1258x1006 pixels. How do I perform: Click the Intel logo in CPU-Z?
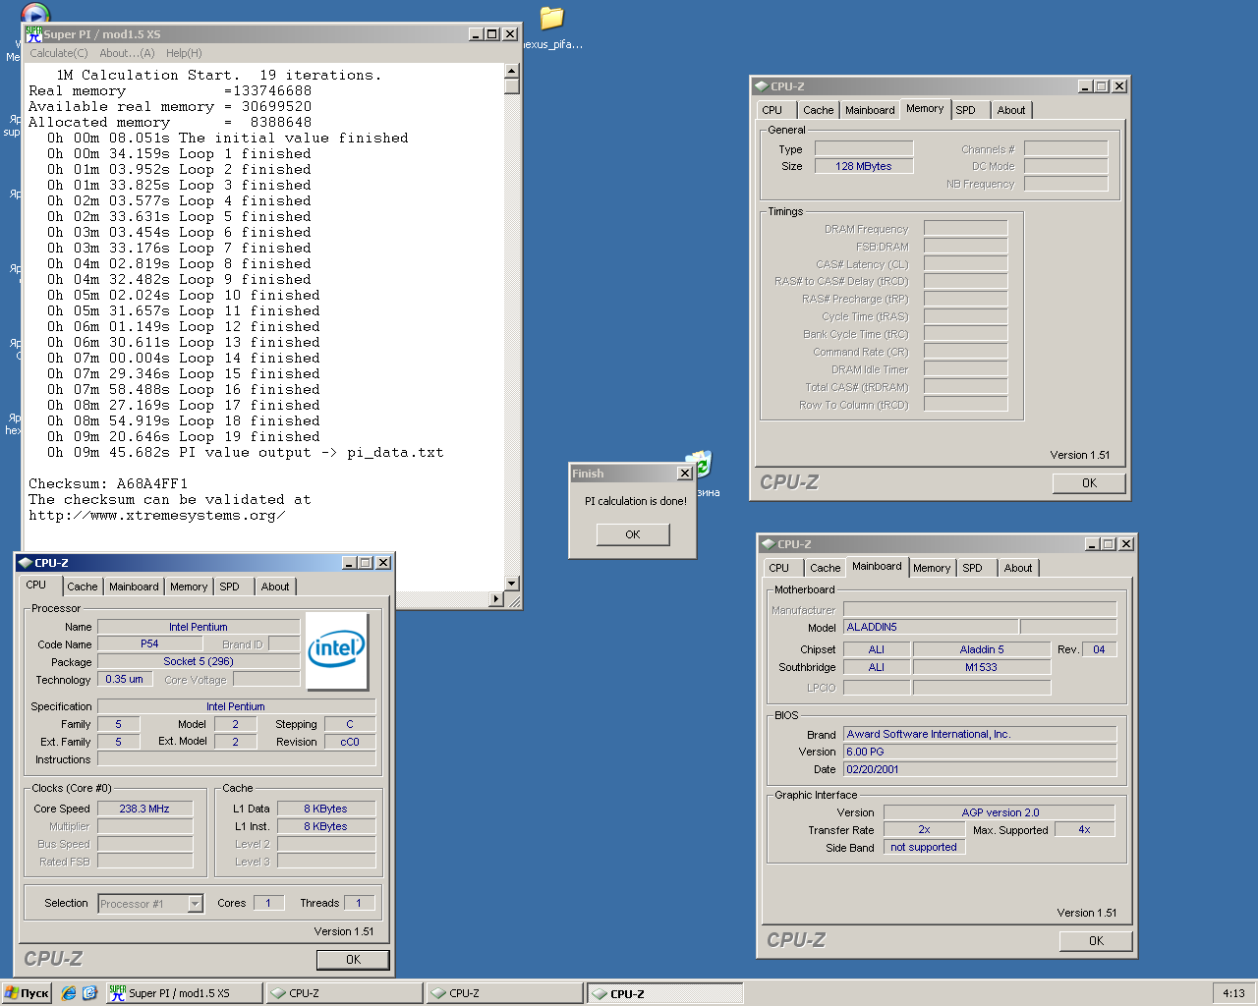point(337,650)
